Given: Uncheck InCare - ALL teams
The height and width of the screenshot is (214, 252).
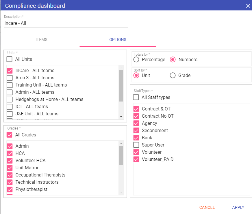Looking at the screenshot, I should click(x=10, y=71).
